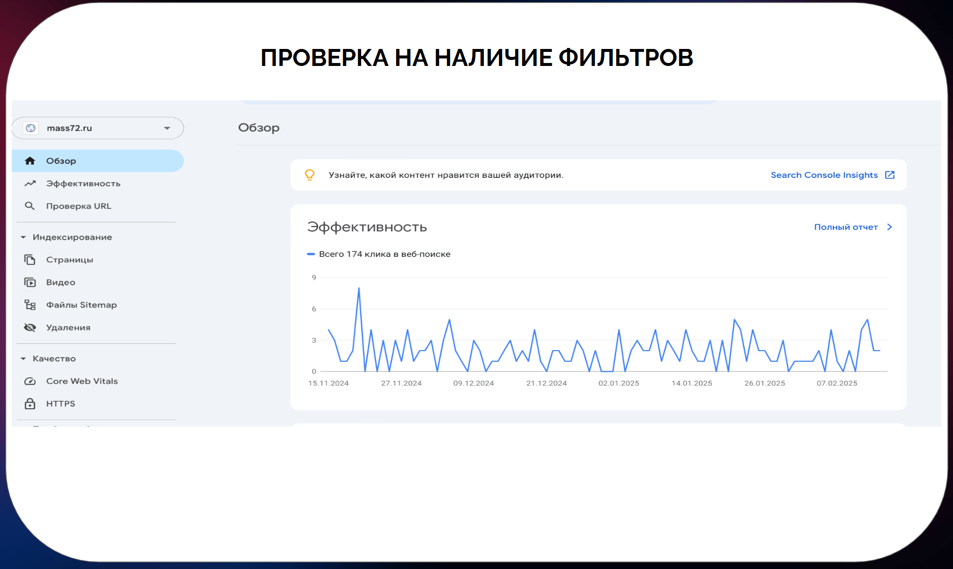This screenshot has height=569, width=953.
Task: Click the Видео play icon
Action: 30,282
